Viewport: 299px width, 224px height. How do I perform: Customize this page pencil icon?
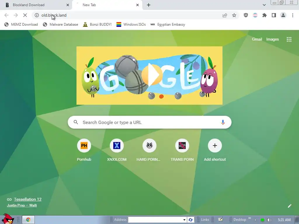289,206
